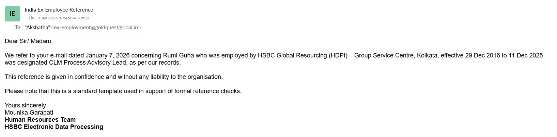The height and width of the screenshot is (137, 557).
Task: Click the To recipient label
Action: 17,27
